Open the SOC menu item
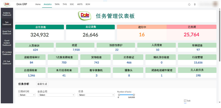 click(x=72, y=4)
